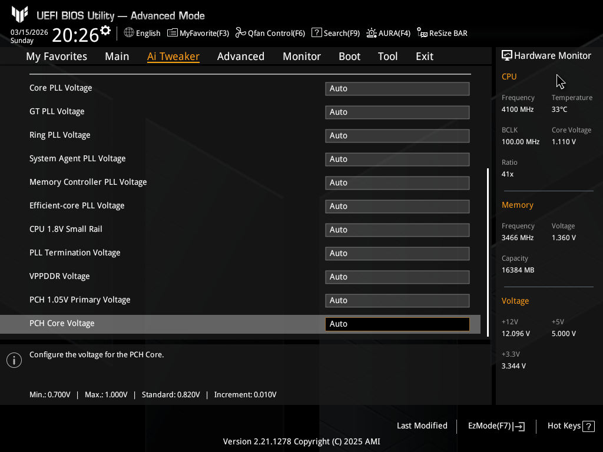This screenshot has width=603, height=452.
Task: Click the 20:26 clock display
Action: 75,35
